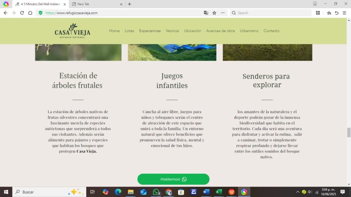Screen dimensions: 351x197
Task: Open the red Brave-style taskbar icon
Action: point(232,192)
